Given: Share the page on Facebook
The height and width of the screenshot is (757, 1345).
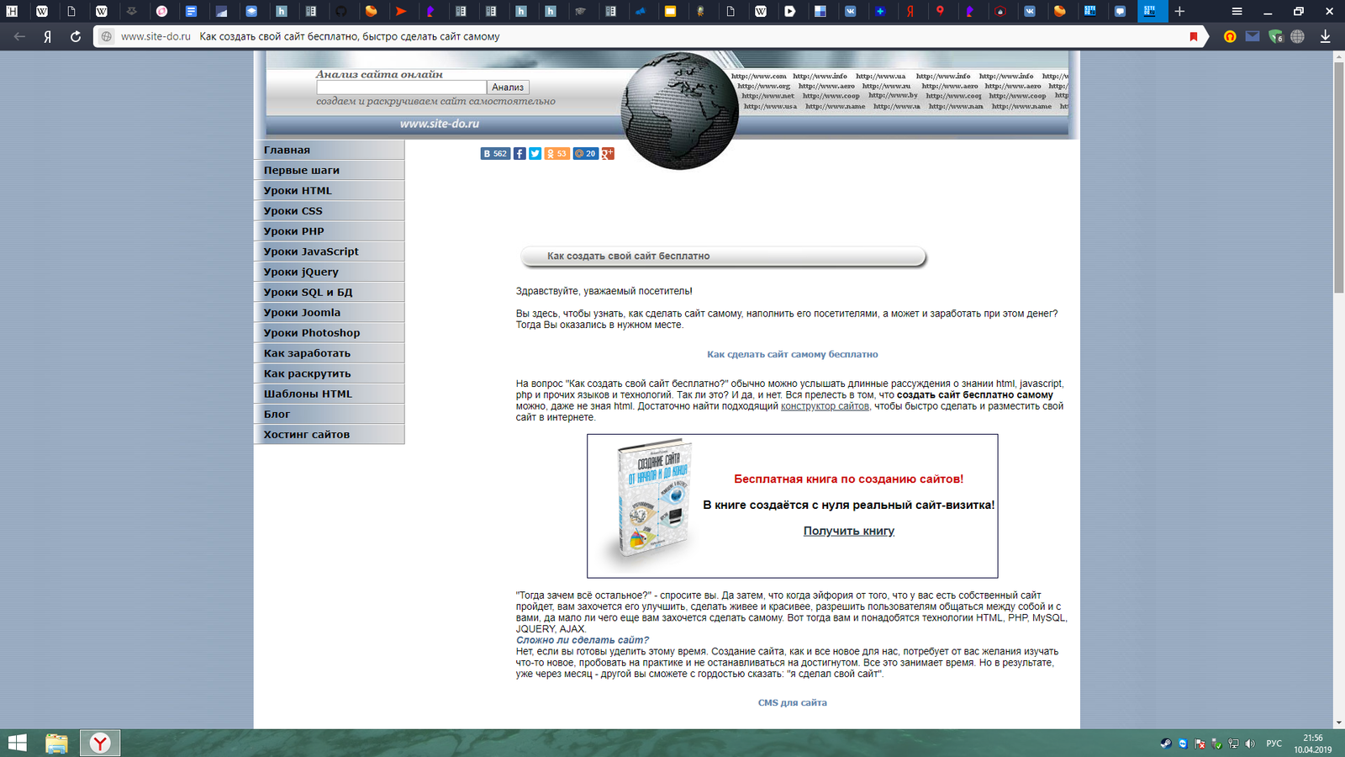Looking at the screenshot, I should pos(520,154).
